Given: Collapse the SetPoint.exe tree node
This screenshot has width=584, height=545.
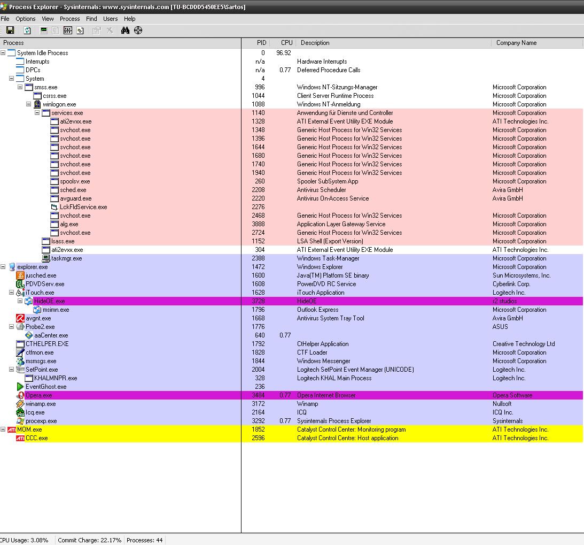Looking at the screenshot, I should click(x=12, y=370).
